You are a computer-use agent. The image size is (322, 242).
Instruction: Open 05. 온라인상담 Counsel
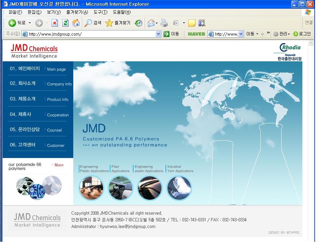click(36, 130)
